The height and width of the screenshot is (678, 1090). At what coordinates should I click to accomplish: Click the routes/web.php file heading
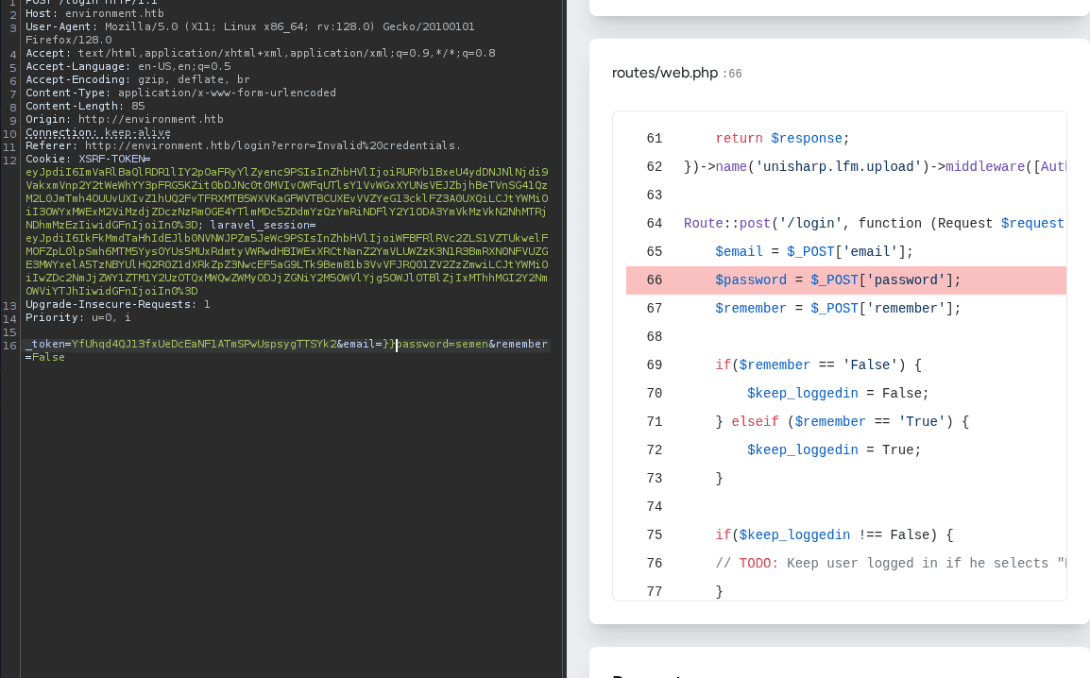coord(665,73)
